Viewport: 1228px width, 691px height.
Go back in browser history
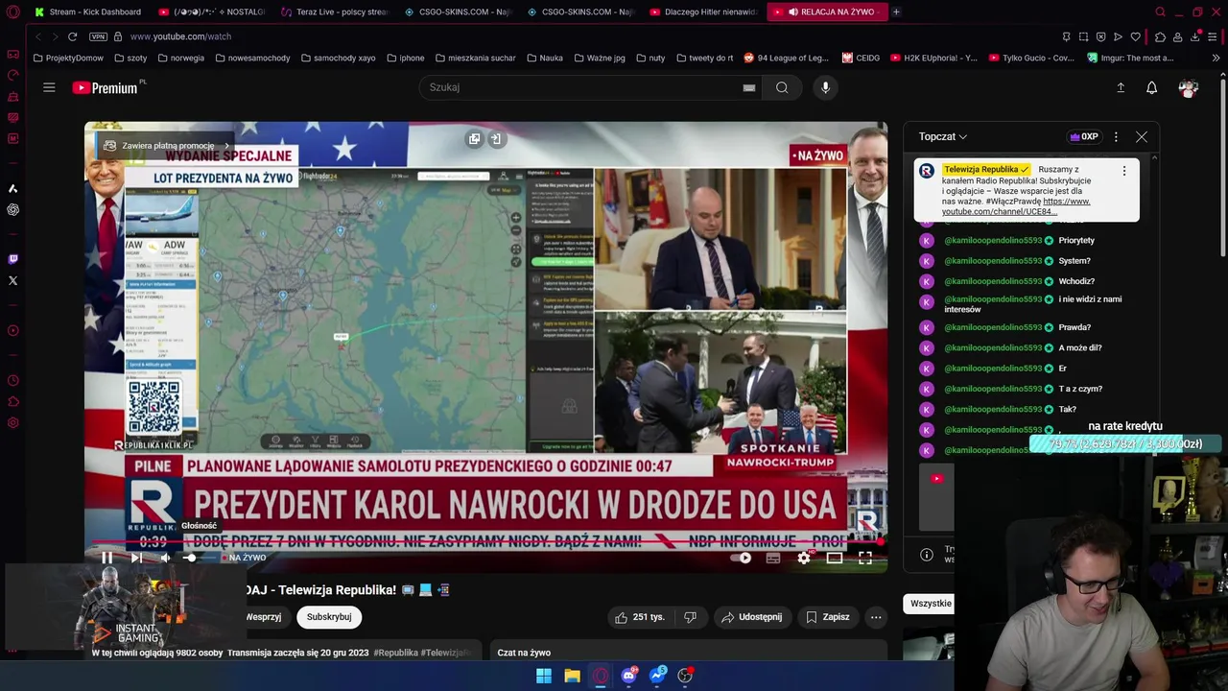[x=37, y=36]
